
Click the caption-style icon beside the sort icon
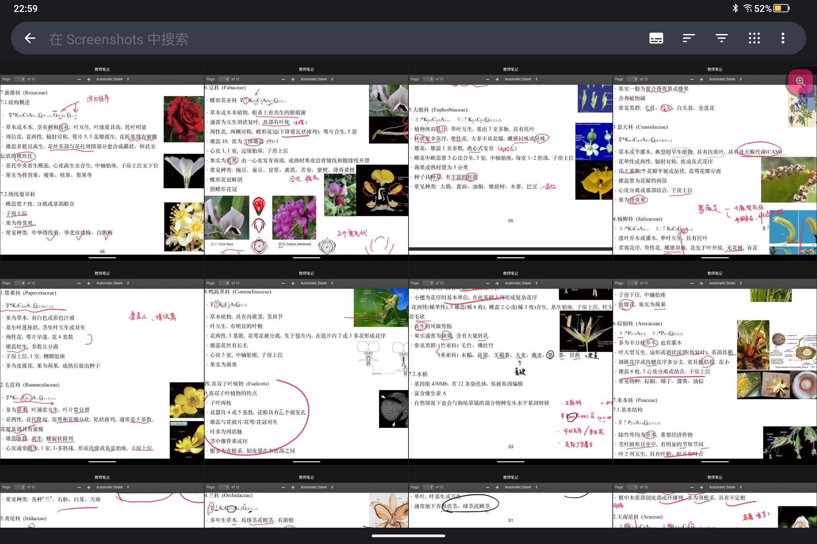pyautogui.click(x=656, y=38)
